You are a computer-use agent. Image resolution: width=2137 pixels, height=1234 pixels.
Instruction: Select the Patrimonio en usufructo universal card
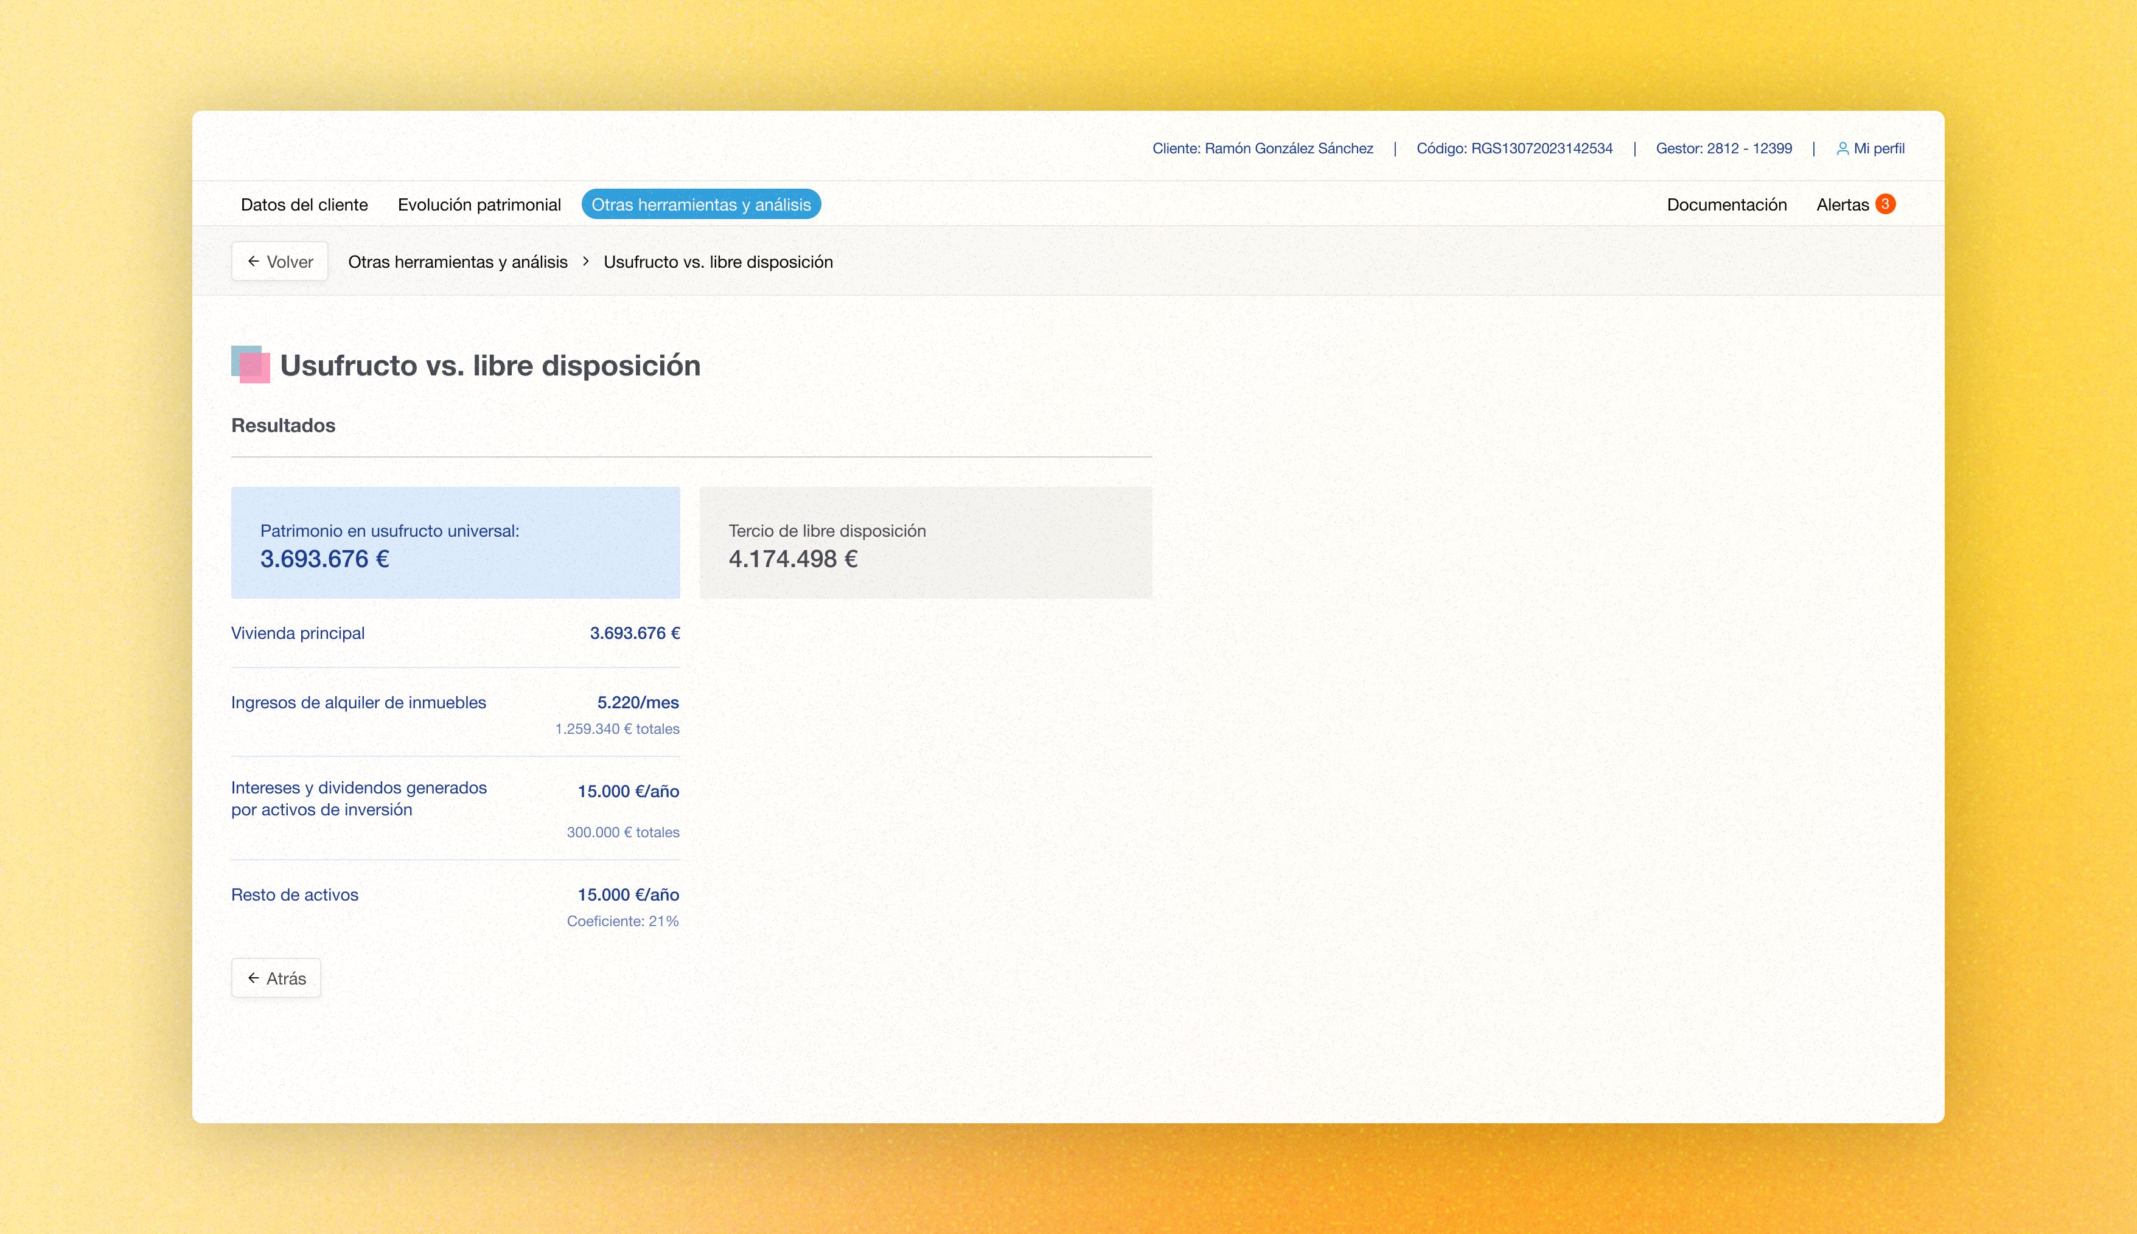(455, 542)
